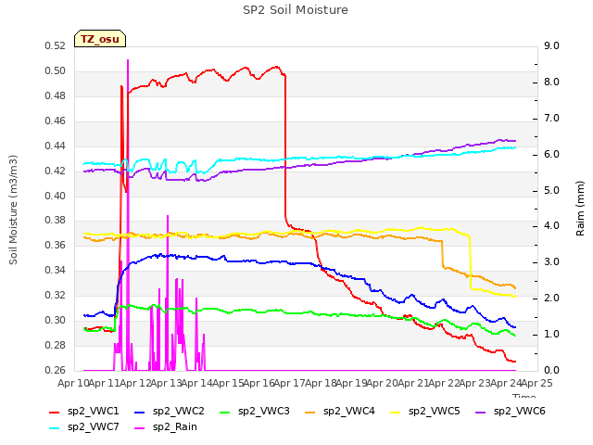The height and width of the screenshot is (445, 593).
Task: Click the 0.30 left axis value
Action: pos(56,320)
